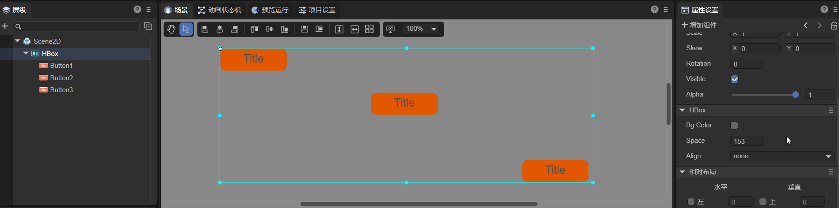The width and height of the screenshot is (839, 208).
Task: Enable the Bg Color checkbox
Action: [734, 126]
